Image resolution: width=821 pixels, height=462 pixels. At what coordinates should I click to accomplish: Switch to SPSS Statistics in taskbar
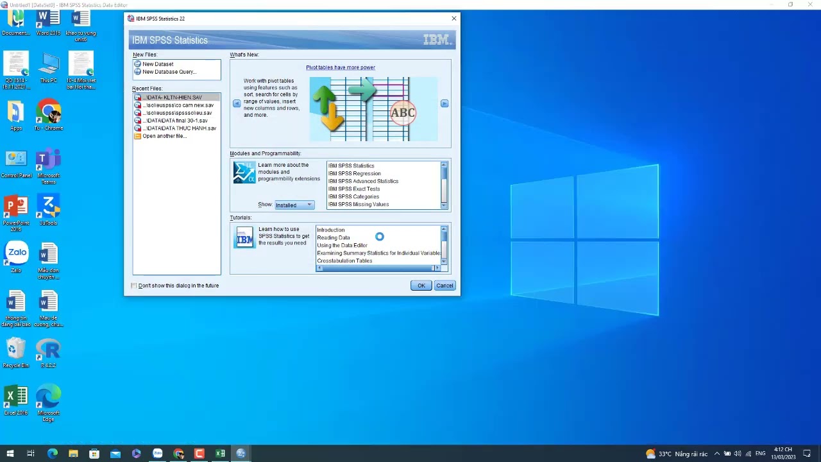[x=241, y=454]
